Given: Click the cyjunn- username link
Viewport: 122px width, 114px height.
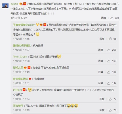Looking at the screenshot, I should tap(15, 4).
